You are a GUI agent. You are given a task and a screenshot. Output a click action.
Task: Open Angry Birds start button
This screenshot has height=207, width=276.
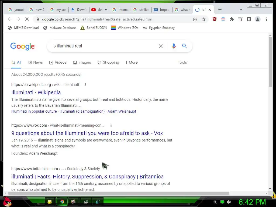click(x=7, y=202)
